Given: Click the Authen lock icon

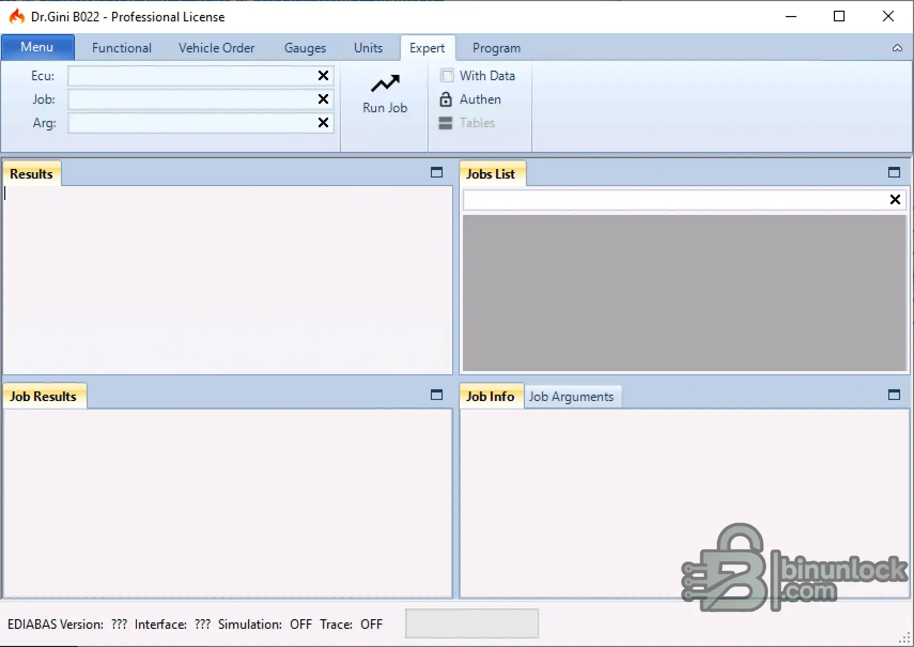Looking at the screenshot, I should 445,99.
